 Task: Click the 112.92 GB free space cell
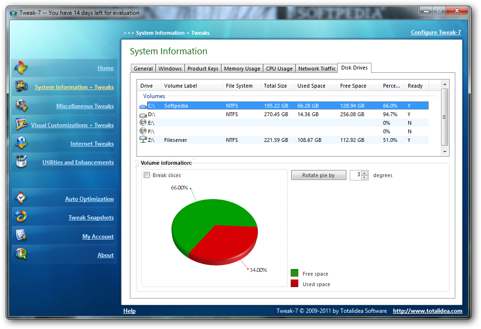pyautogui.click(x=352, y=140)
